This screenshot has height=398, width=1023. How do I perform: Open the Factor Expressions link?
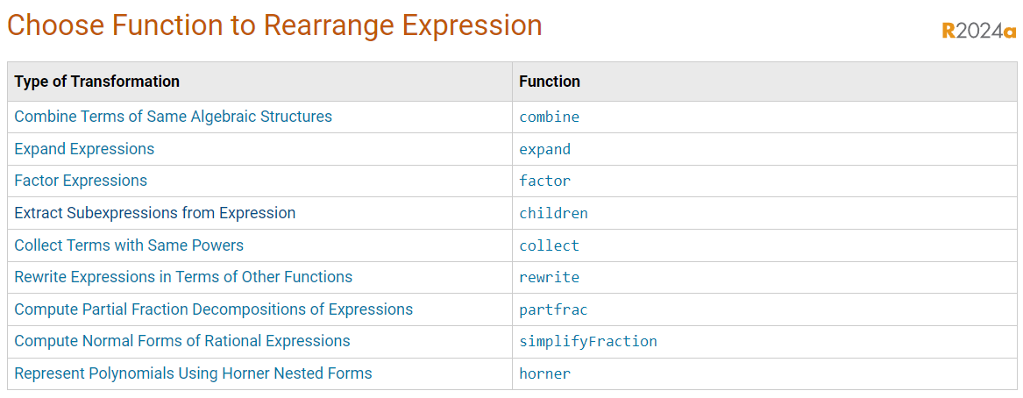(x=81, y=180)
